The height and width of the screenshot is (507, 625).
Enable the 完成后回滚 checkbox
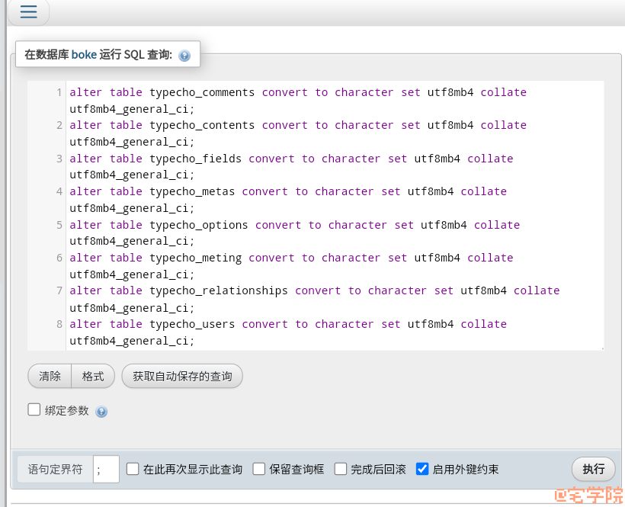(341, 469)
